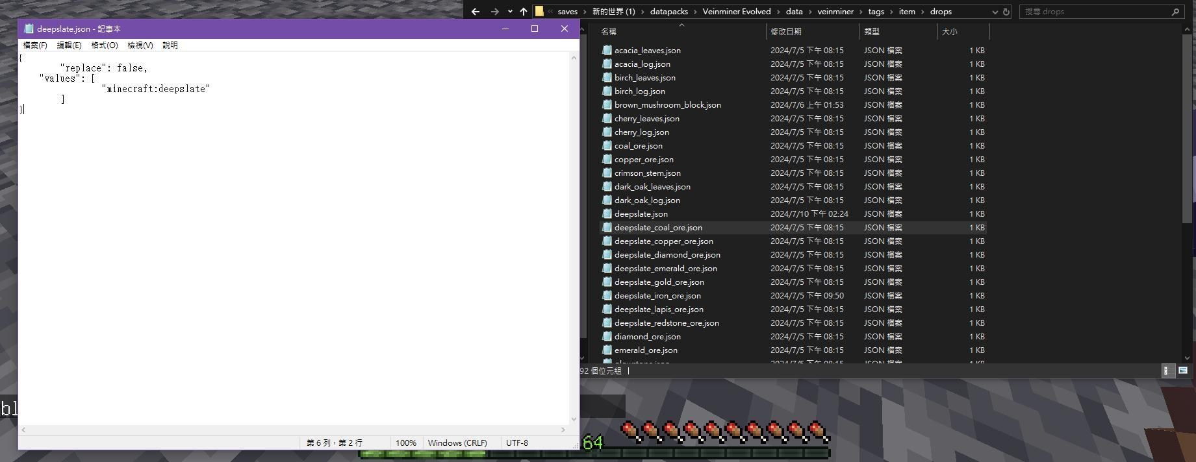
Task: Click the "minecraft:deepslate" text line in Notepad
Action: [x=156, y=89]
